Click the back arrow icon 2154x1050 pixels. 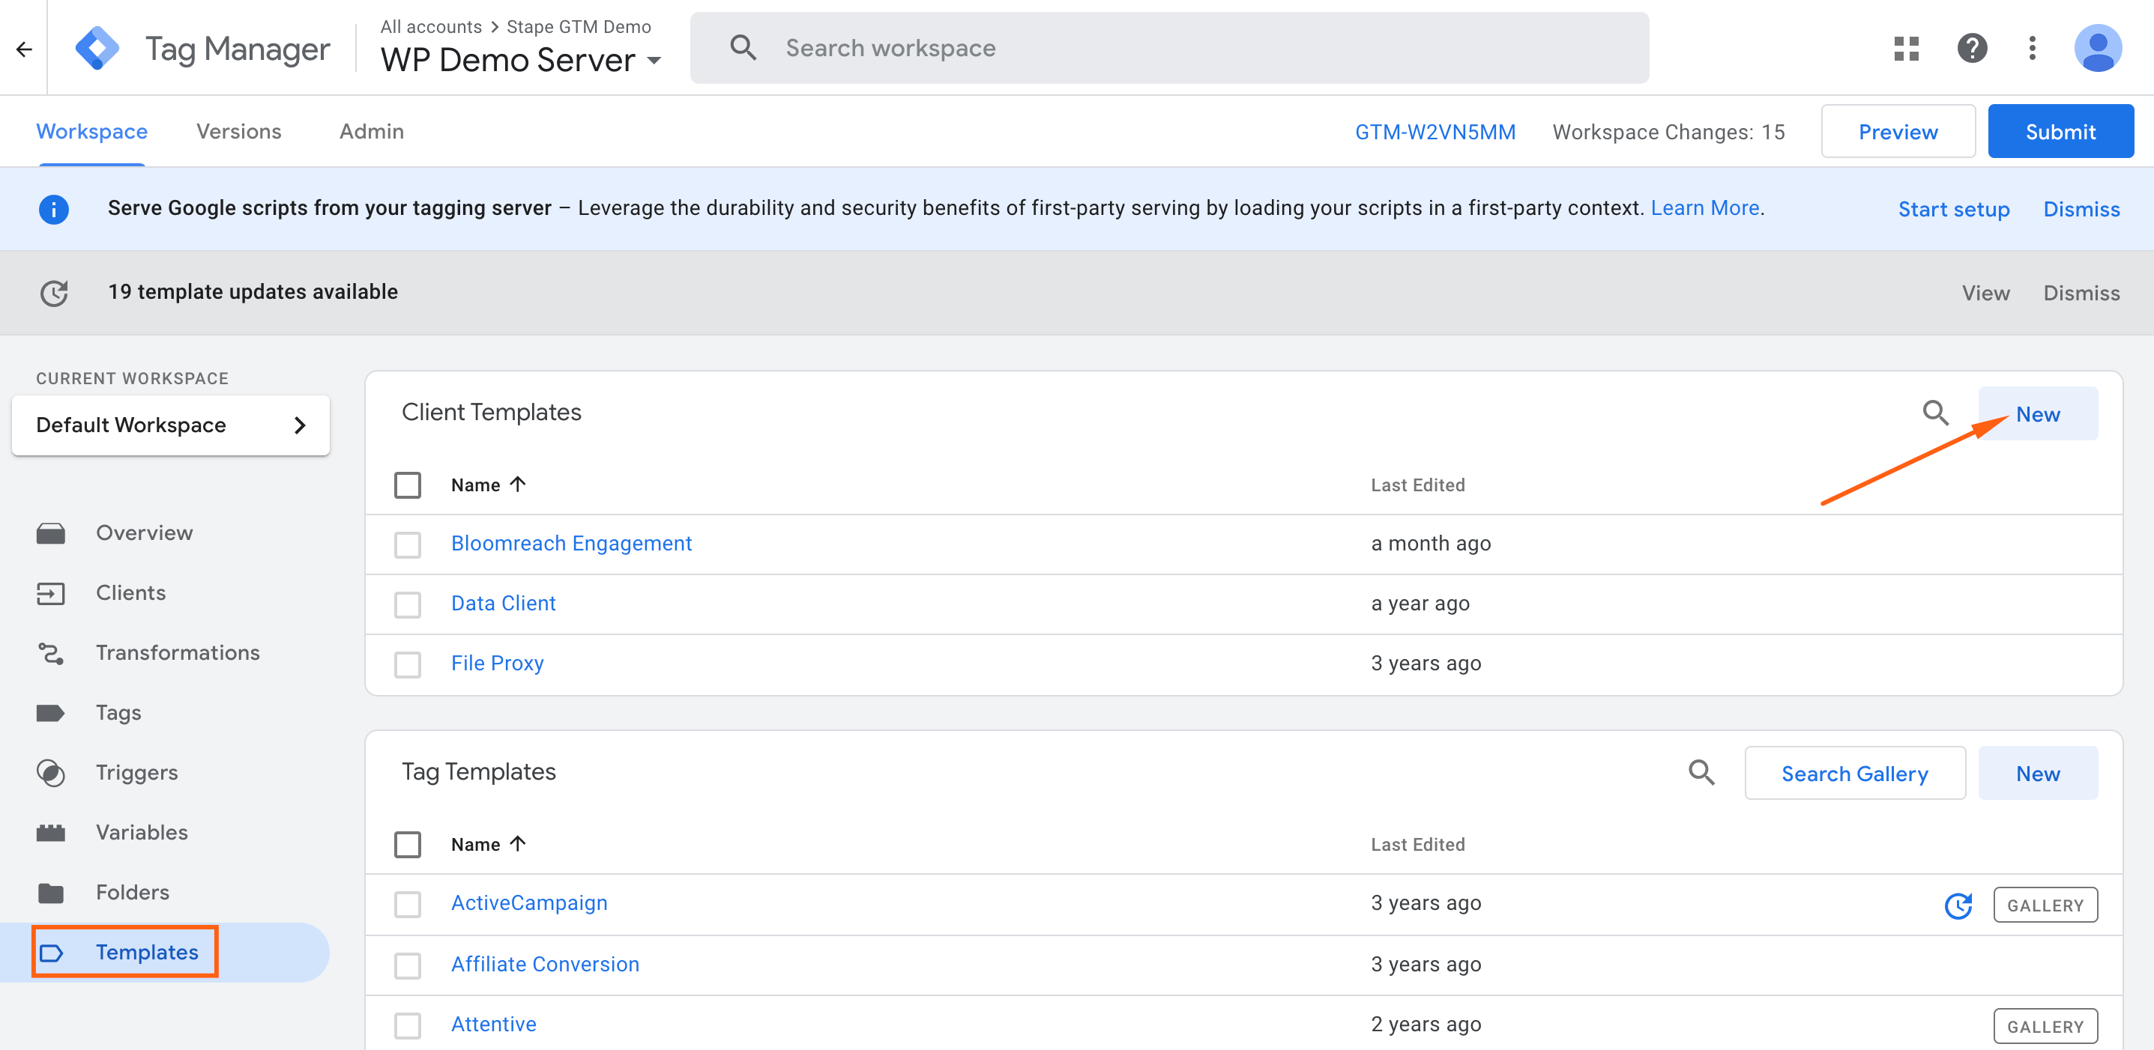click(x=24, y=49)
